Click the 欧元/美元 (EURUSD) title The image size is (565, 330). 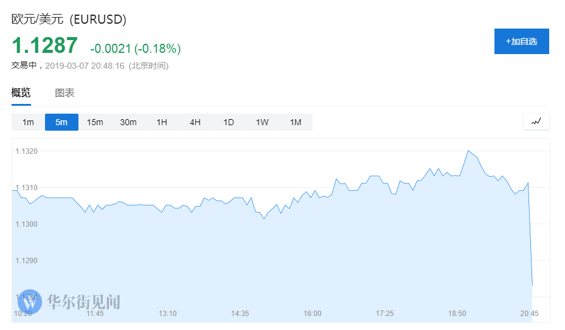click(69, 19)
